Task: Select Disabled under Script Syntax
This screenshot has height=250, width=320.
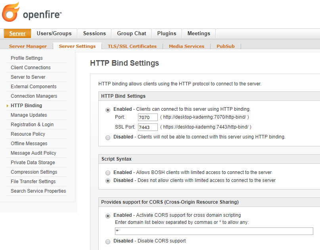Action: coord(107,181)
